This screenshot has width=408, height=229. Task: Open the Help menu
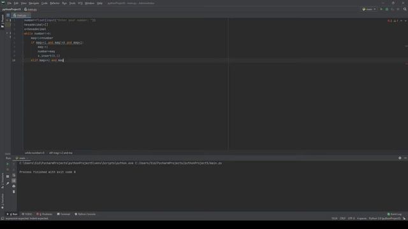(x=99, y=3)
